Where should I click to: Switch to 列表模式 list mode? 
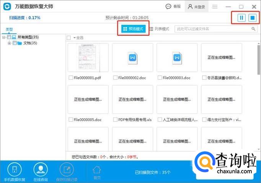159,29
